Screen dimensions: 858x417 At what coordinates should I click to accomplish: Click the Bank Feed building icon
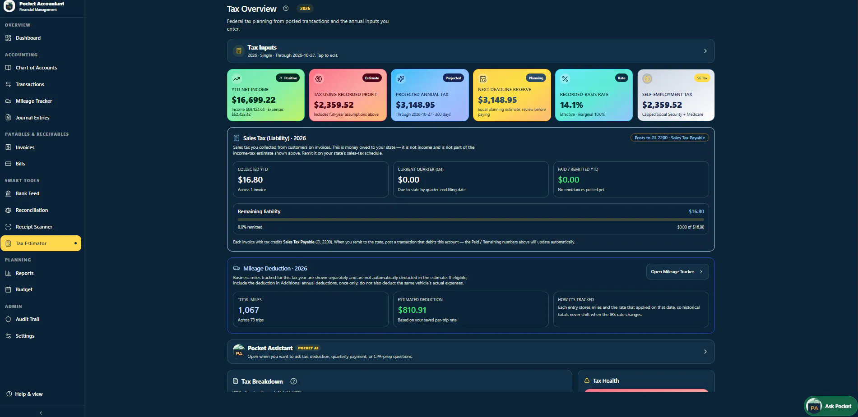pyautogui.click(x=8, y=193)
